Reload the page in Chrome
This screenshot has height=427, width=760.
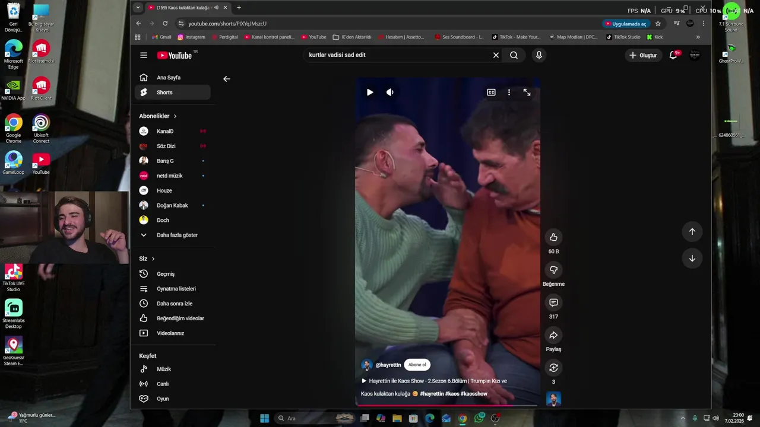[x=165, y=24]
